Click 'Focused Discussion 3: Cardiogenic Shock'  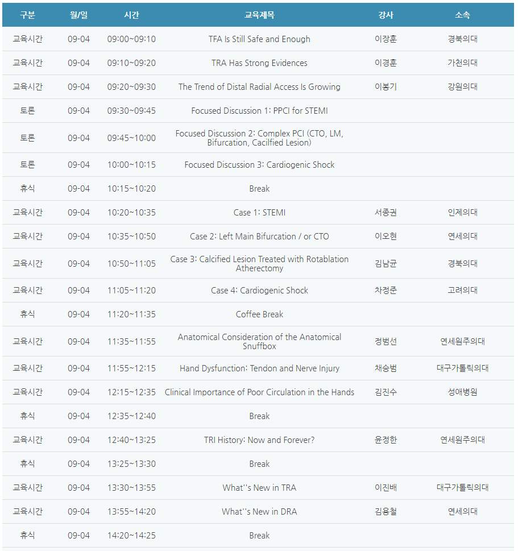tap(259, 165)
